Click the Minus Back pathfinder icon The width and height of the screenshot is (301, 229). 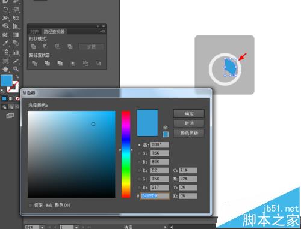coord(99,64)
